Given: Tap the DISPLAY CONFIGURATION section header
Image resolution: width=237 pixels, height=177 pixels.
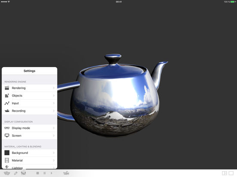Looking at the screenshot, I should [18, 122].
